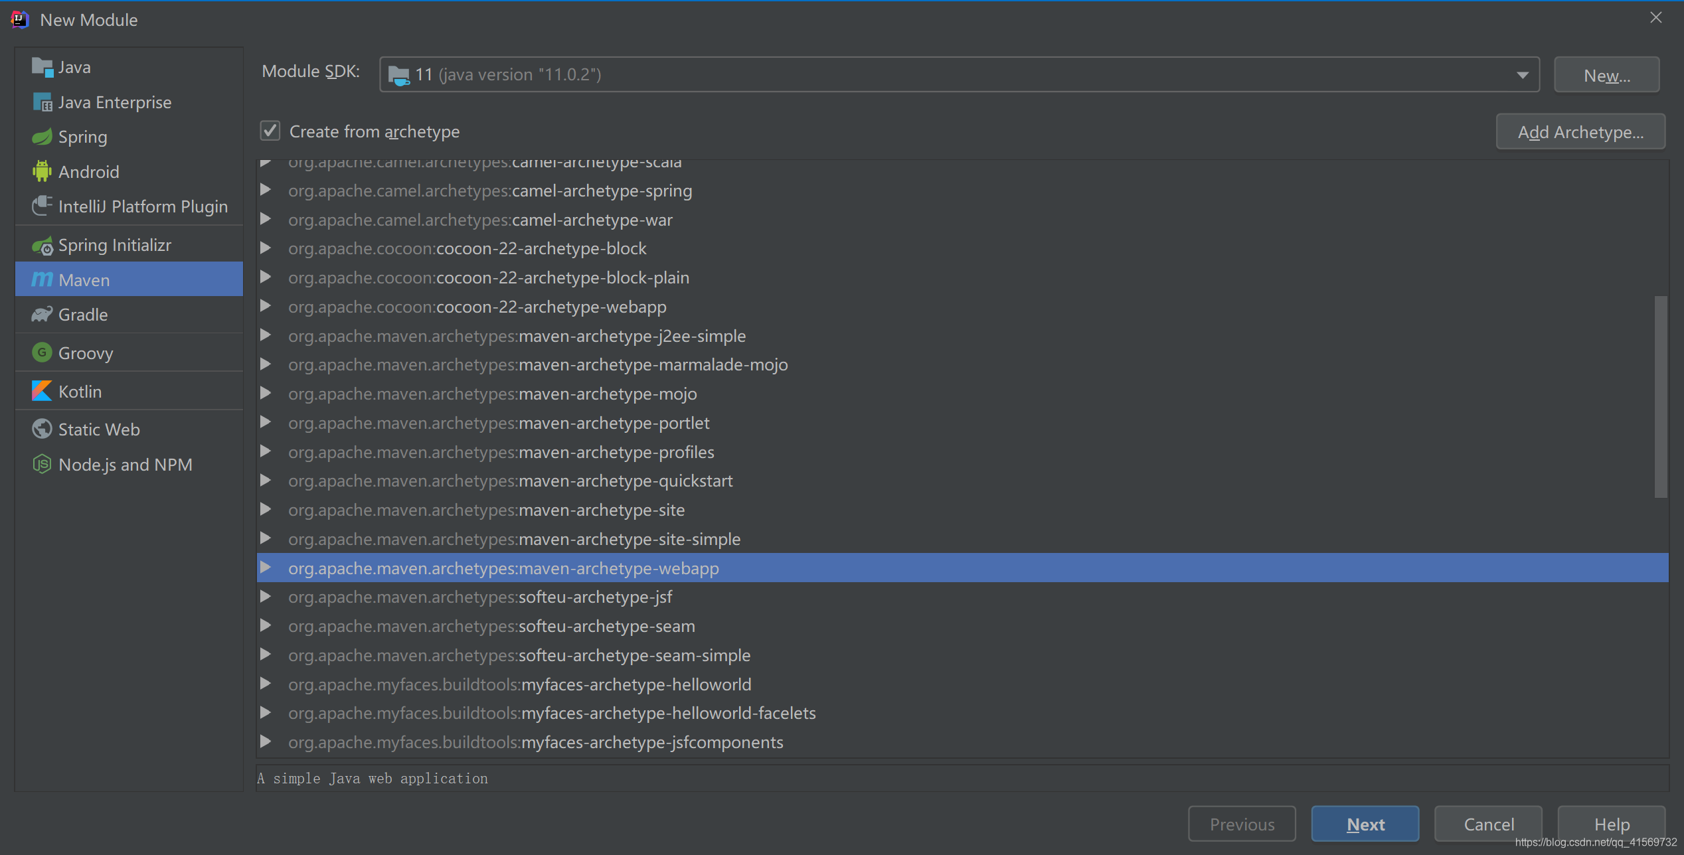Screen dimensions: 1684x855
Task: Expand maven-archetype-quickstart entry
Action: tap(266, 481)
